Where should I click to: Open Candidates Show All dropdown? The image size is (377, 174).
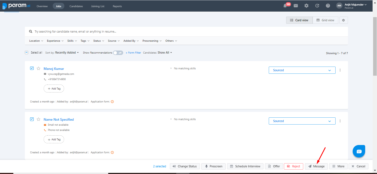(165, 52)
